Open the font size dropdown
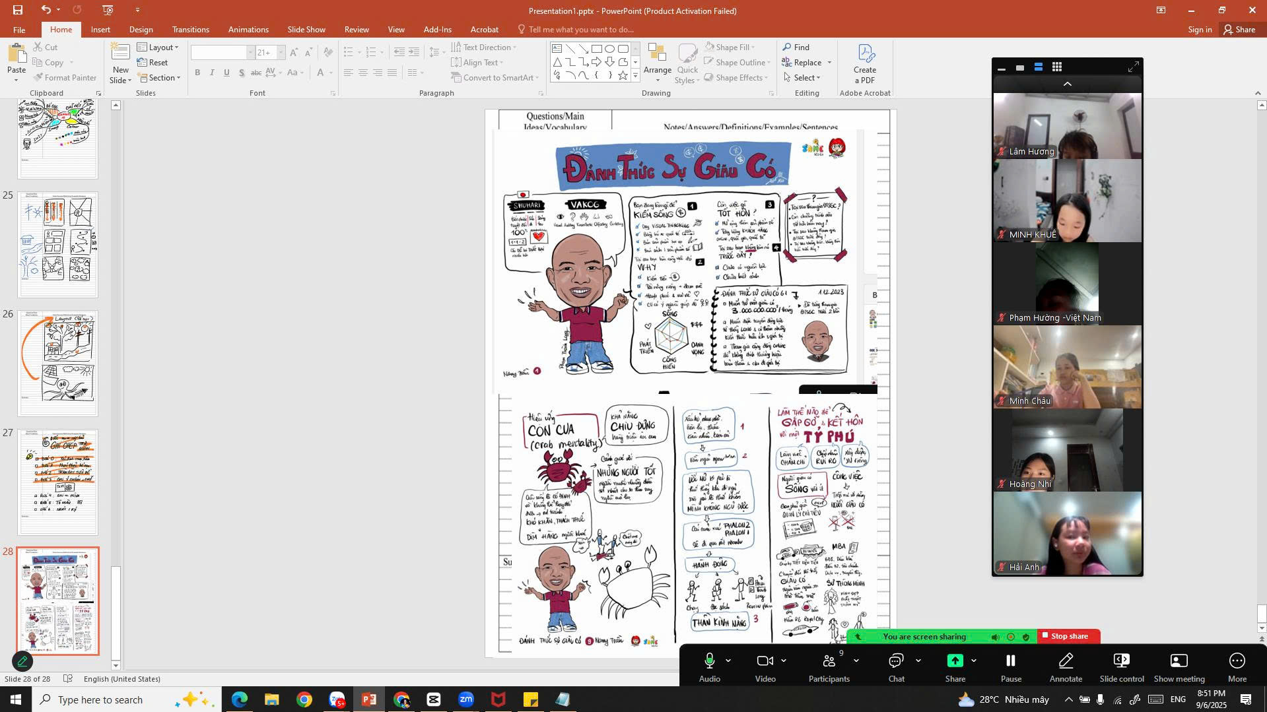The width and height of the screenshot is (1267, 712). point(281,52)
